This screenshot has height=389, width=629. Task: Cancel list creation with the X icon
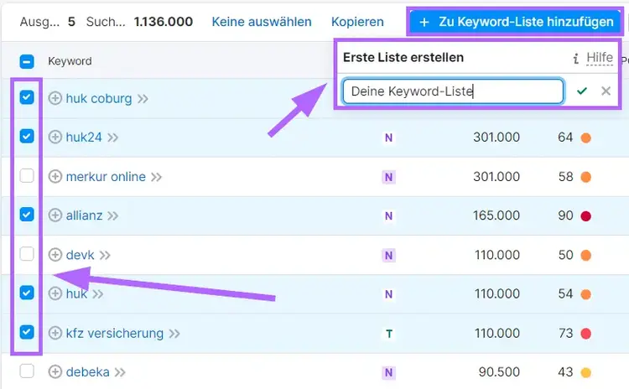pos(606,91)
